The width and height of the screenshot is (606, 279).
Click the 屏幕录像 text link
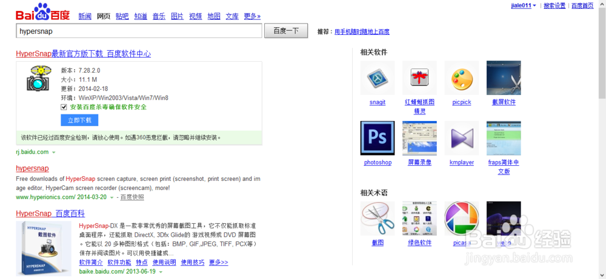click(419, 162)
